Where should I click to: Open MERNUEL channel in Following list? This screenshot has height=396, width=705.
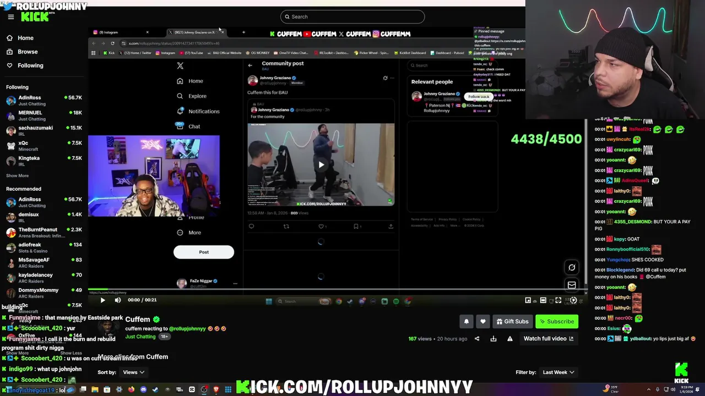44,116
